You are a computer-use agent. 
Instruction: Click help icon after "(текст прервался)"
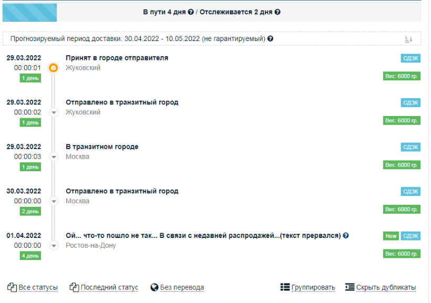346,235
